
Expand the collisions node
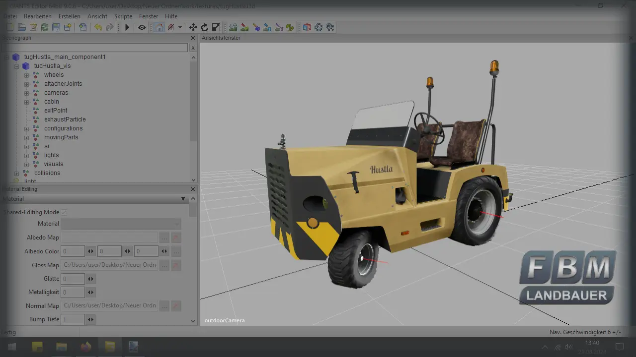pos(16,173)
